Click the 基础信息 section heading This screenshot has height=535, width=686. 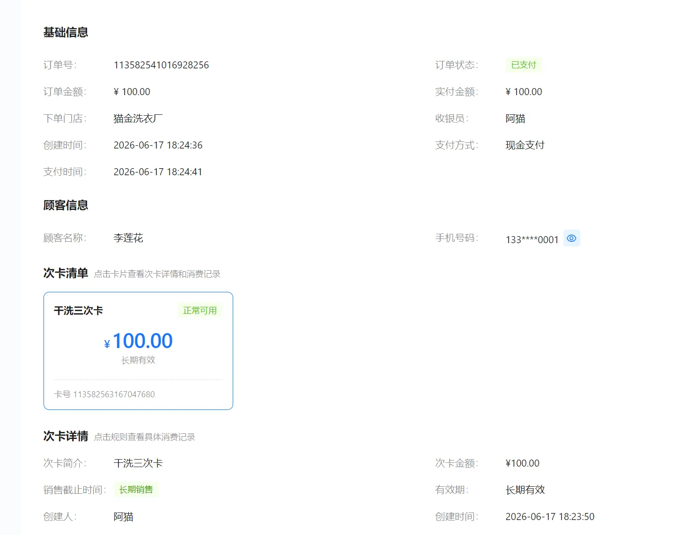[x=66, y=32]
